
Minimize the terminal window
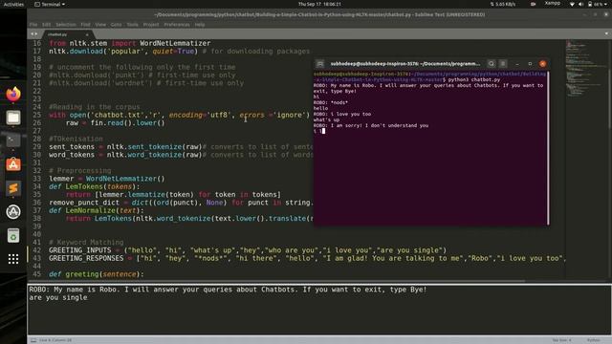click(x=517, y=64)
